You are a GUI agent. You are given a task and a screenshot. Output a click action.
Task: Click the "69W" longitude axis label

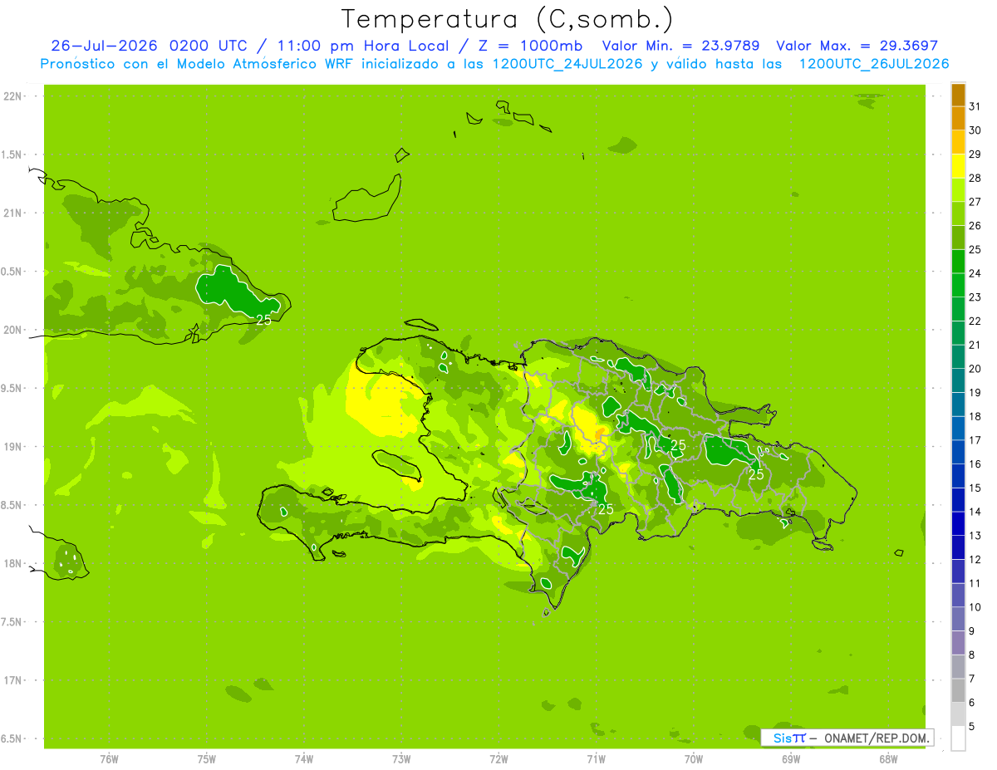791,758
